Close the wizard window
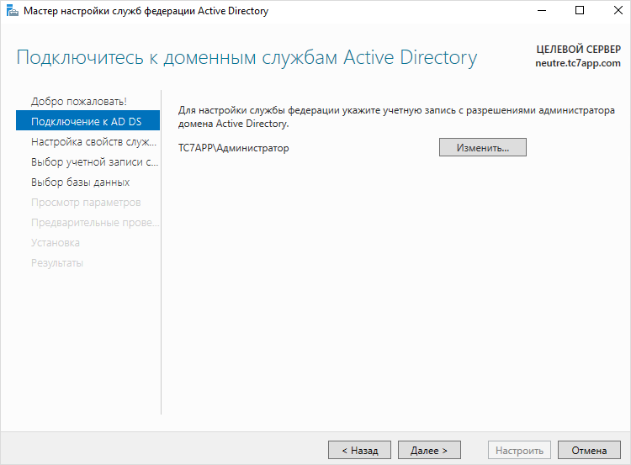Viewport: 631px width, 465px height. (618, 10)
